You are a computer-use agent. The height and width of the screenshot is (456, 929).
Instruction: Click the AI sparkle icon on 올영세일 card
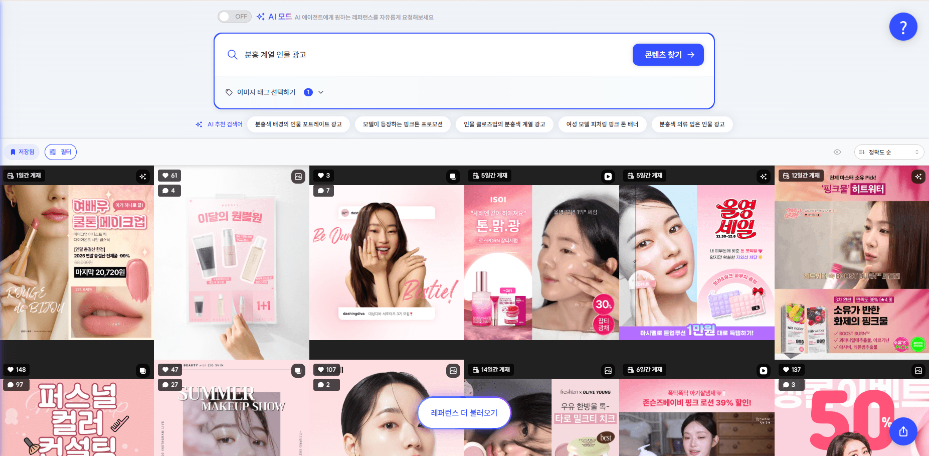(763, 177)
